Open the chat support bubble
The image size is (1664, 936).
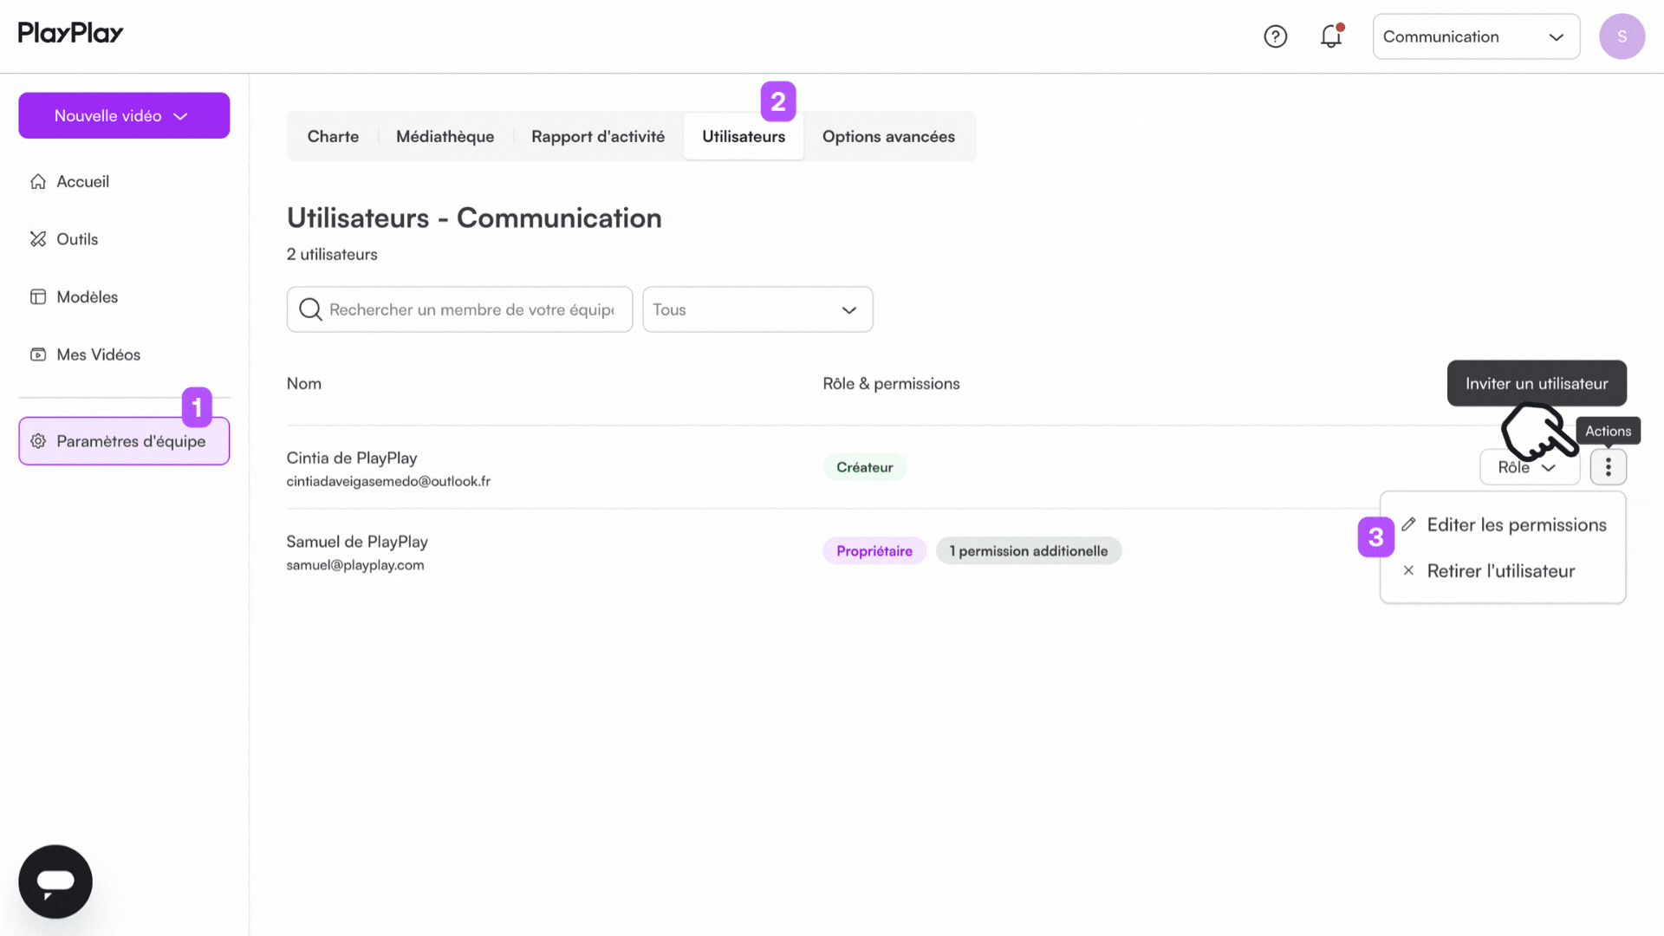click(x=55, y=881)
